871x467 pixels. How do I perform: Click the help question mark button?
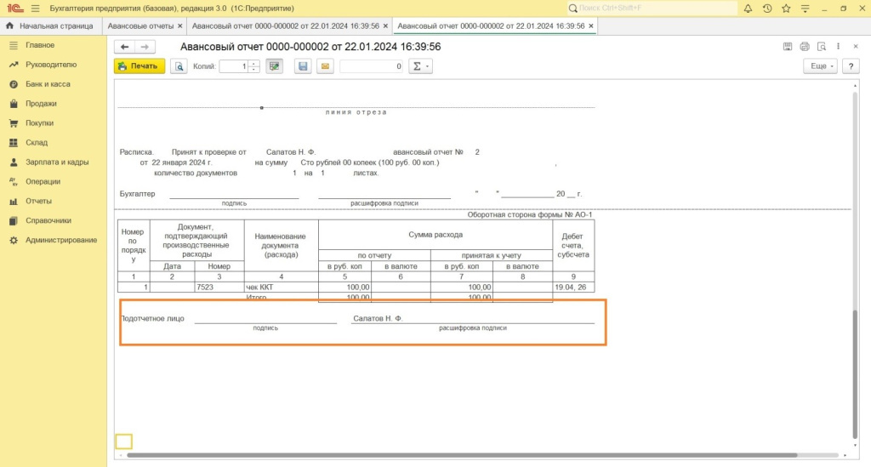click(x=848, y=66)
